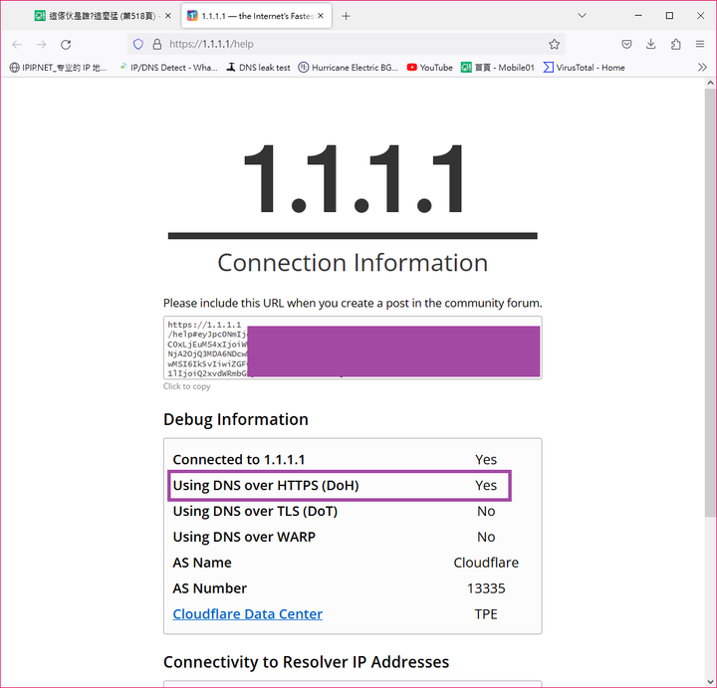
Task: Click 'Connectivity to Resolver IP Addresses' heading
Action: (x=307, y=662)
